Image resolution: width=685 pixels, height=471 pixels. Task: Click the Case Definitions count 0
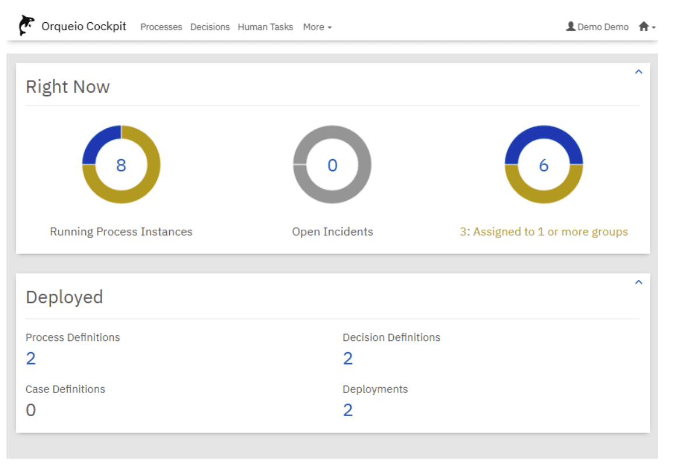pyautogui.click(x=30, y=410)
